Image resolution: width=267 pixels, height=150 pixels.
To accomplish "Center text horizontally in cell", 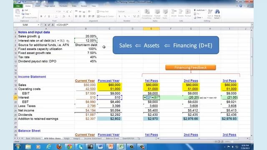I will [x=80, y=16].
